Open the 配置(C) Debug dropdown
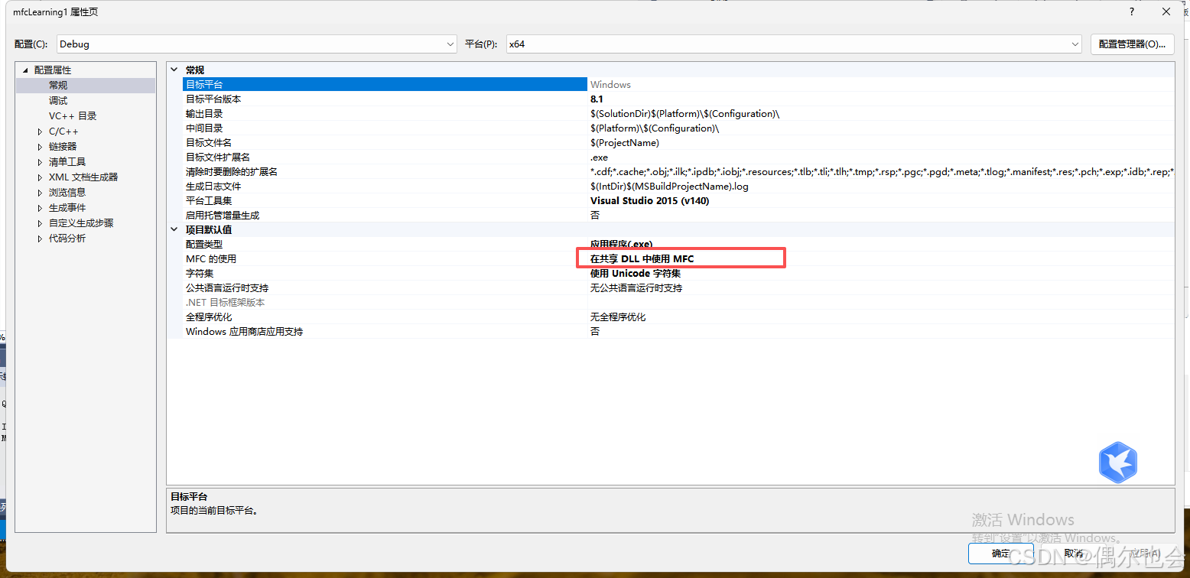Image resolution: width=1190 pixels, height=578 pixels. click(257, 44)
